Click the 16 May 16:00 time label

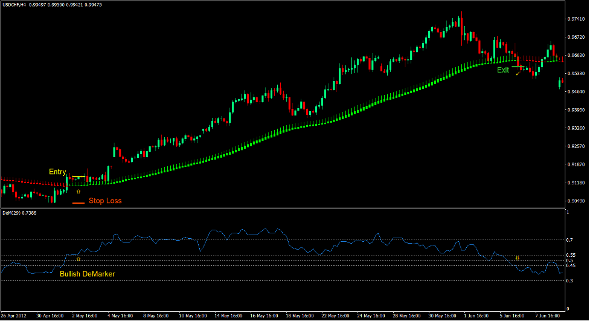[264, 316]
